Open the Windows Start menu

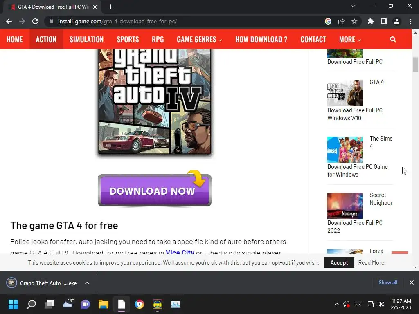coord(13,304)
